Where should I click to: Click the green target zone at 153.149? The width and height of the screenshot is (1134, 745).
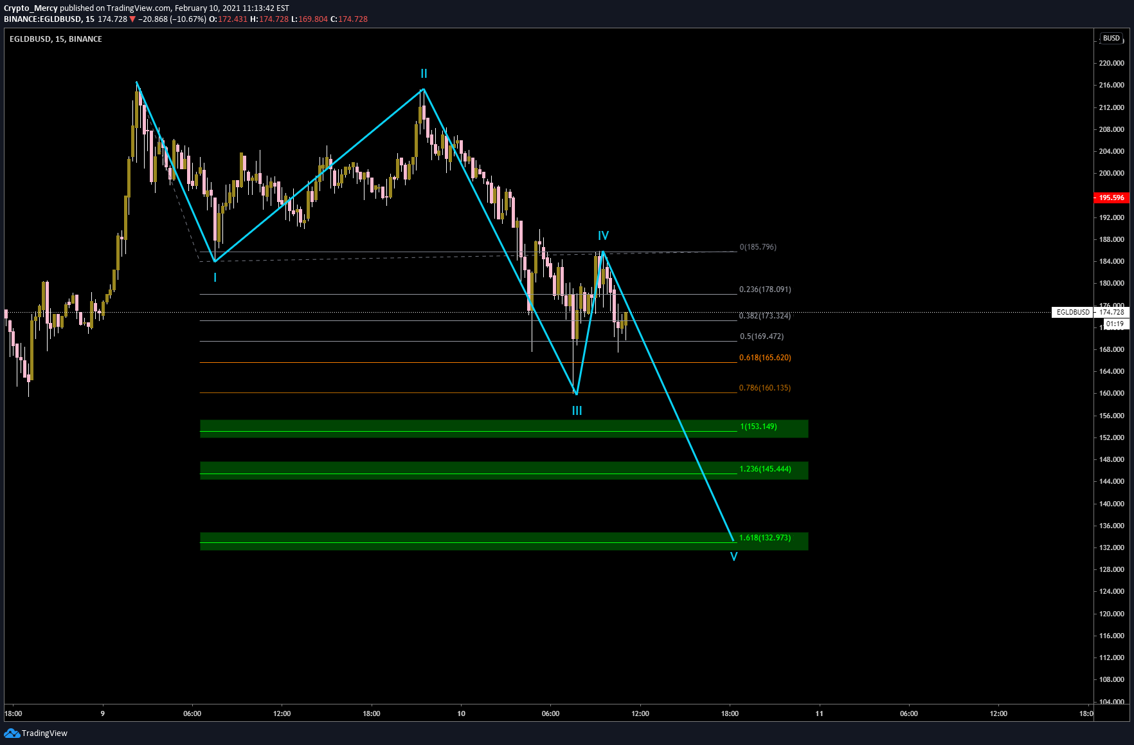tap(504, 428)
